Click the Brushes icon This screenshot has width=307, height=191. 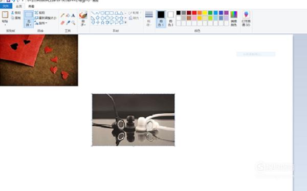83,15
